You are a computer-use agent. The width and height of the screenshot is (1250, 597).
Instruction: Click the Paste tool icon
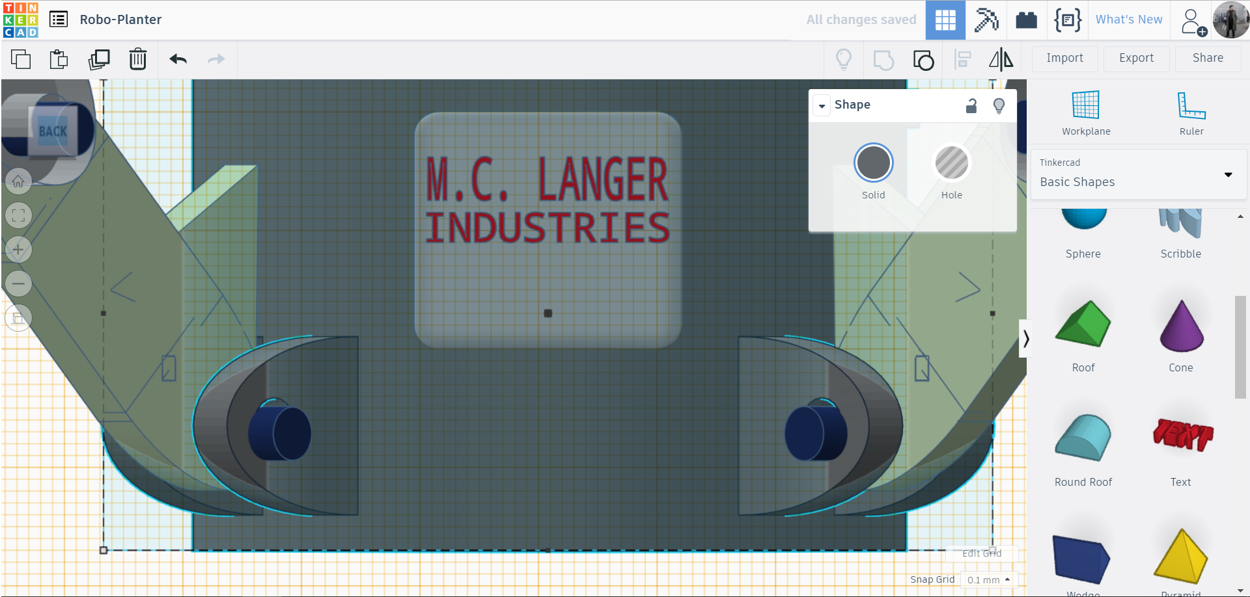click(x=59, y=59)
